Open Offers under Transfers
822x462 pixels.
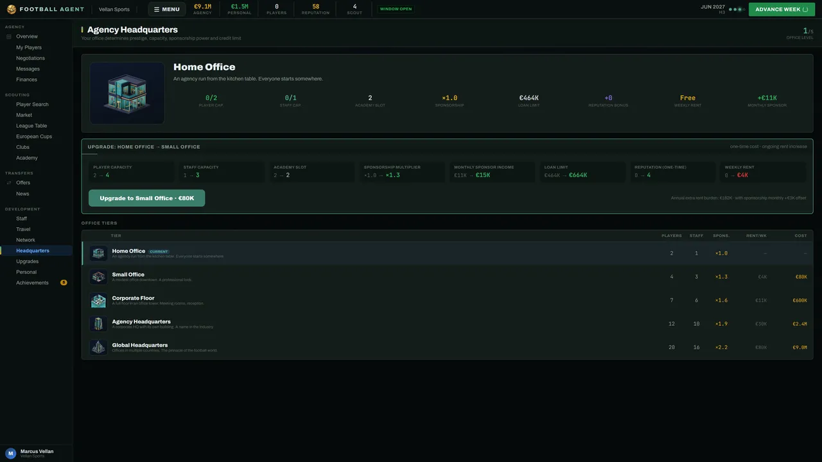[23, 183]
